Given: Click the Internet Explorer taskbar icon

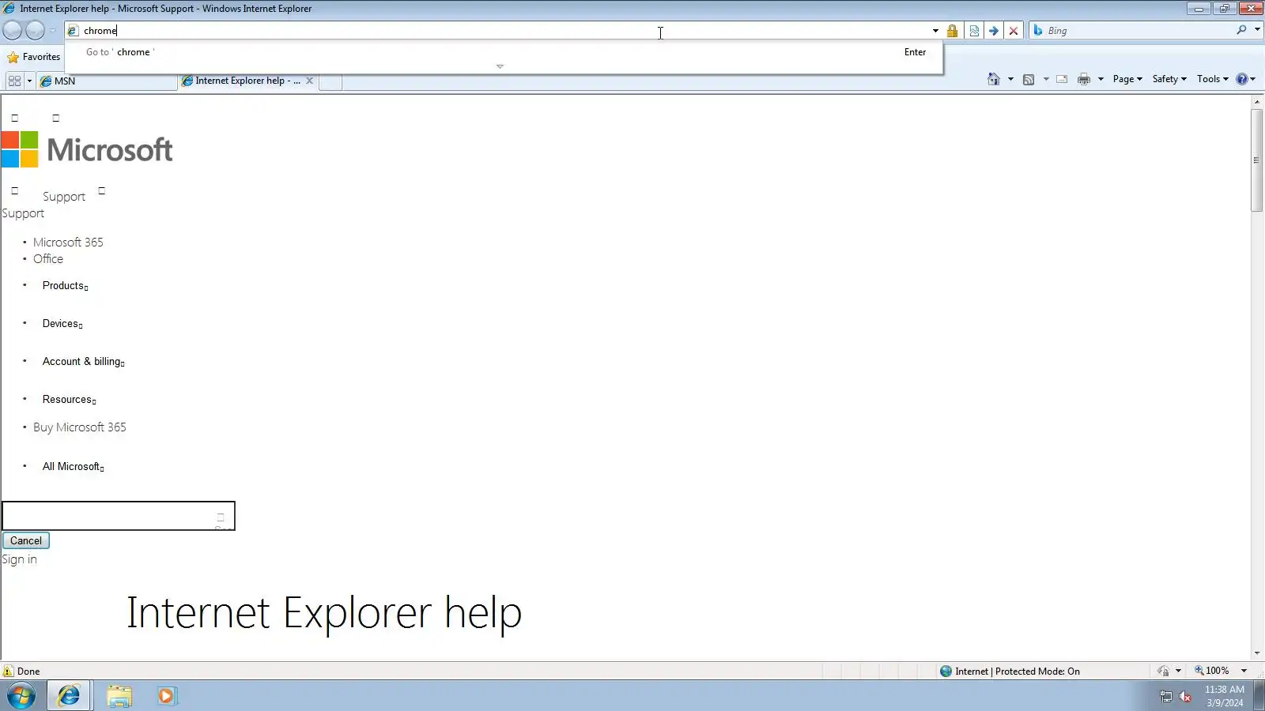Looking at the screenshot, I should [x=69, y=696].
